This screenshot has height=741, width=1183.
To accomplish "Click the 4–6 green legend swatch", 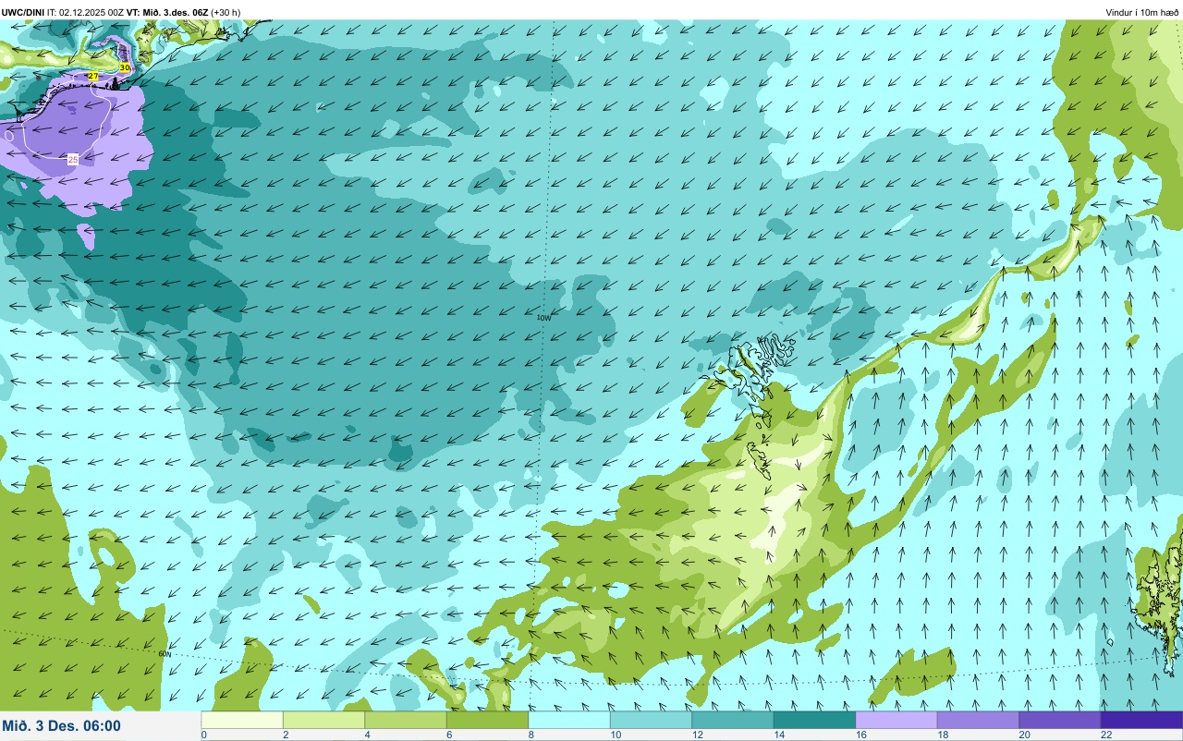I will tap(406, 720).
